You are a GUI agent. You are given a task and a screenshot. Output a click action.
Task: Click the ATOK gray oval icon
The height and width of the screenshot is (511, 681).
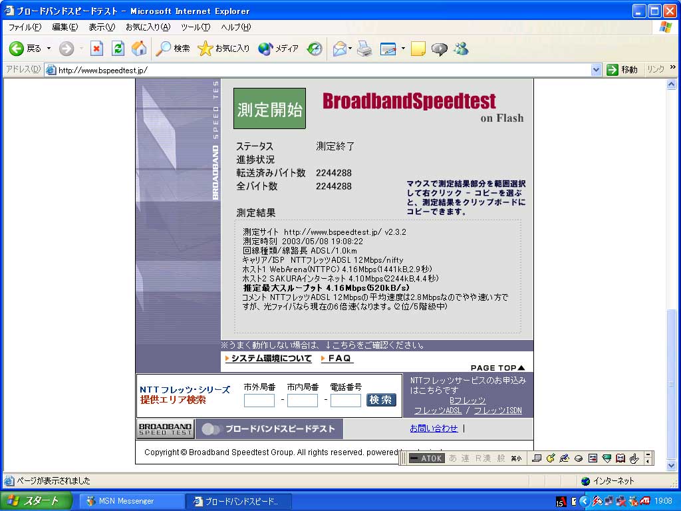(x=579, y=458)
